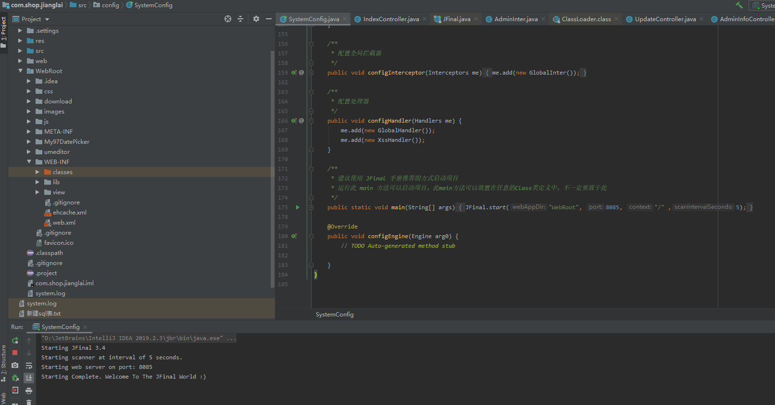
Task: Open the run configuration selector at top right
Action: 762,5
